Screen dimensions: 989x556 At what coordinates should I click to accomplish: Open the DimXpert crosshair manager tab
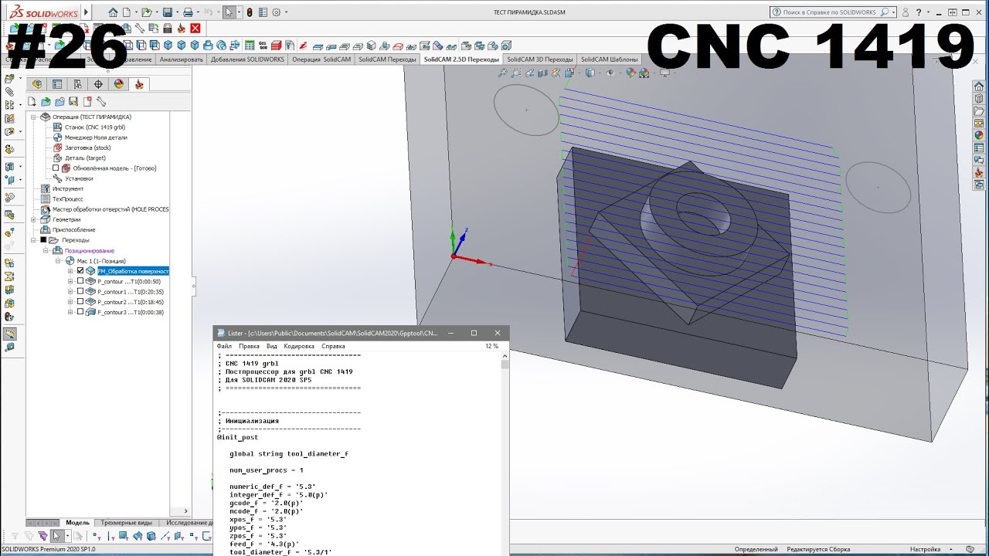(x=98, y=84)
